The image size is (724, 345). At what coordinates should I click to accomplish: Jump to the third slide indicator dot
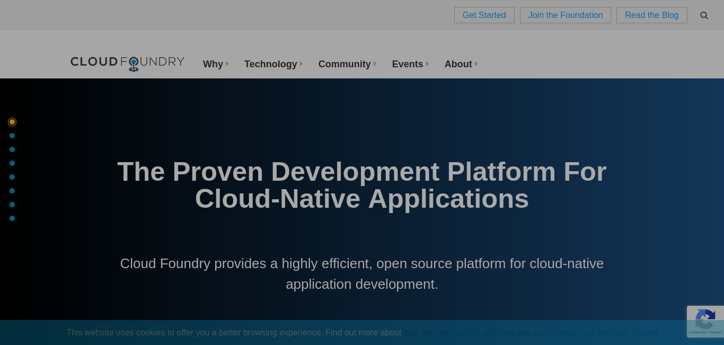point(12,149)
